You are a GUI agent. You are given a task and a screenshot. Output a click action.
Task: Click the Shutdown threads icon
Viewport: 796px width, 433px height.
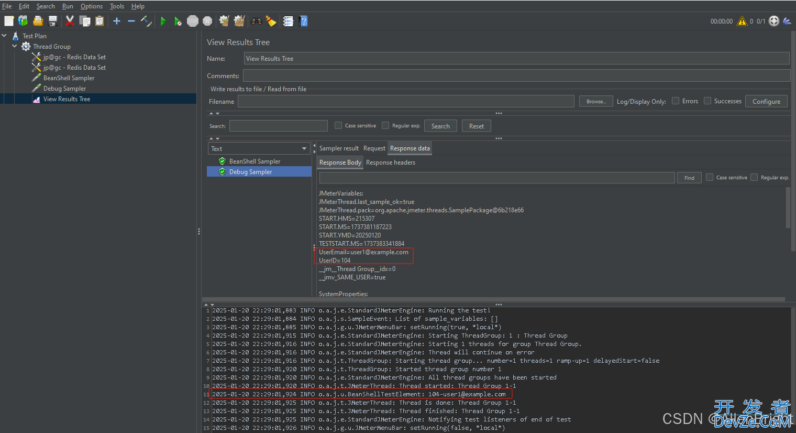click(207, 21)
